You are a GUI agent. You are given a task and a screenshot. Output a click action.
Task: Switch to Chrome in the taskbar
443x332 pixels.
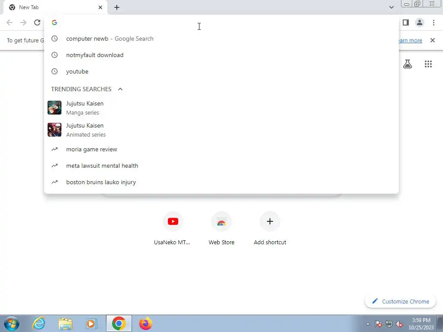[x=119, y=323]
